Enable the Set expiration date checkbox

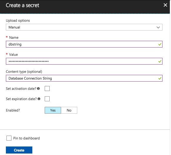coord(47,99)
